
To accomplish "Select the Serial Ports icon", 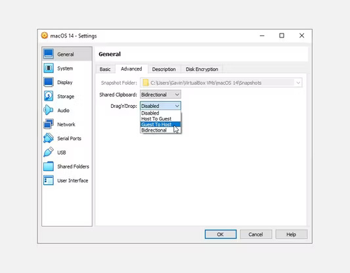I will [x=49, y=138].
